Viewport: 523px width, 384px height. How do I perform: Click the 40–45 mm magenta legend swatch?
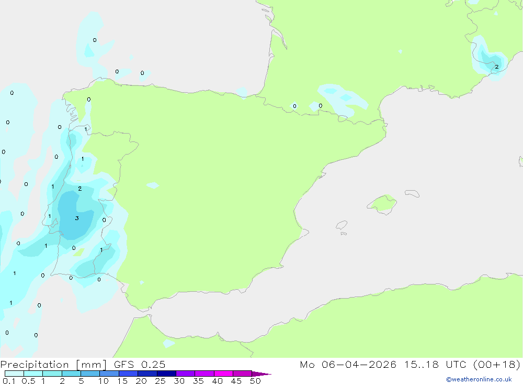(x=223, y=374)
